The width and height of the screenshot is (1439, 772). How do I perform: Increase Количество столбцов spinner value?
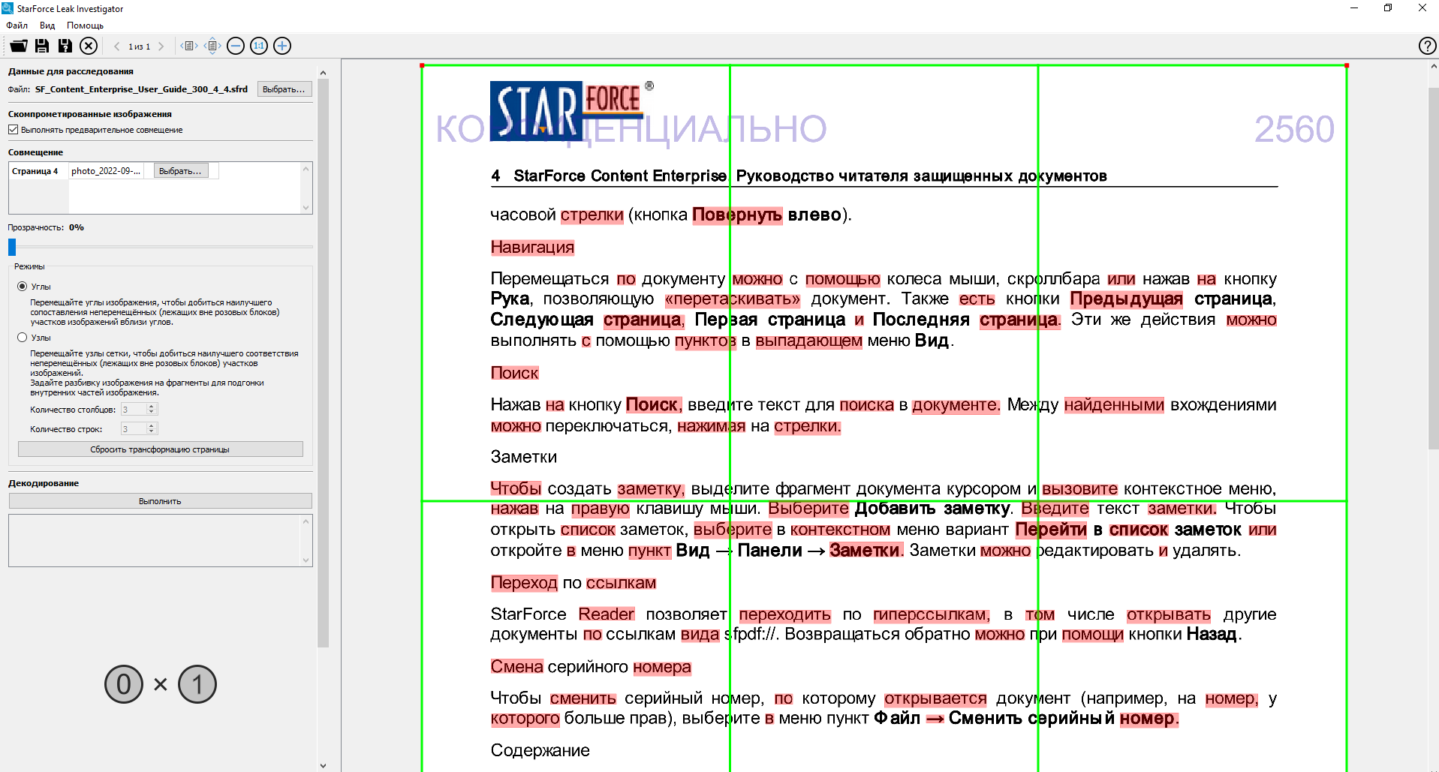click(x=151, y=407)
